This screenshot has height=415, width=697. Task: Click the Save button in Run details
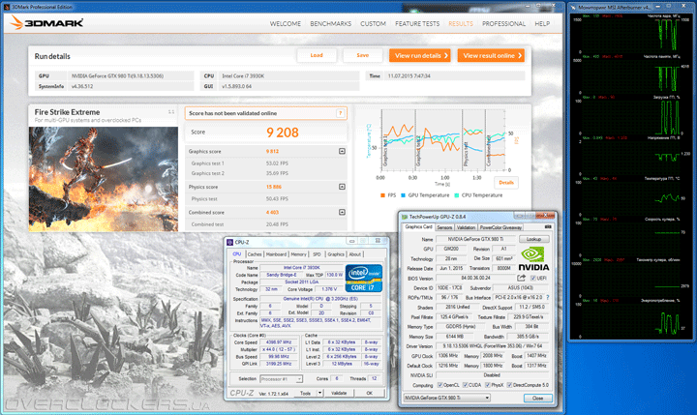[363, 55]
